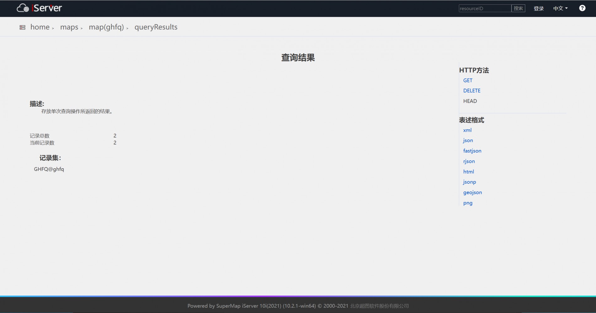Navigate to home in the breadcrumb
This screenshot has height=313, width=596.
click(40, 27)
